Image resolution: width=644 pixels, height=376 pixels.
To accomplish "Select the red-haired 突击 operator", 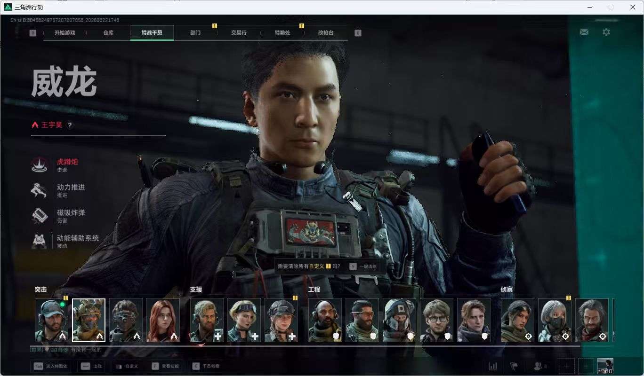I will (x=163, y=321).
